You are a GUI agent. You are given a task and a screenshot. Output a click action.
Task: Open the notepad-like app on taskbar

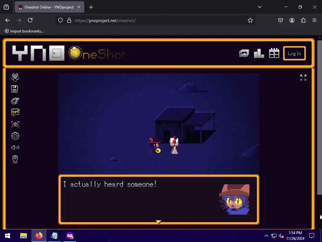54,236
